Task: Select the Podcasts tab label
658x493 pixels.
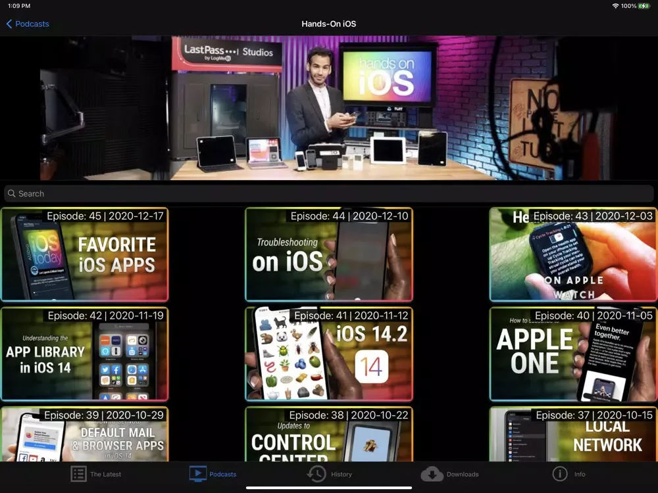Action: pyautogui.click(x=223, y=475)
